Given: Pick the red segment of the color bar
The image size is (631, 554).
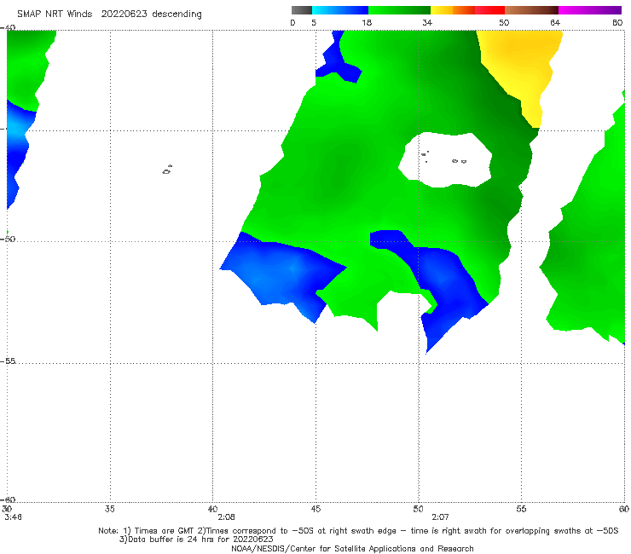Looking at the screenshot, I should tap(489, 10).
